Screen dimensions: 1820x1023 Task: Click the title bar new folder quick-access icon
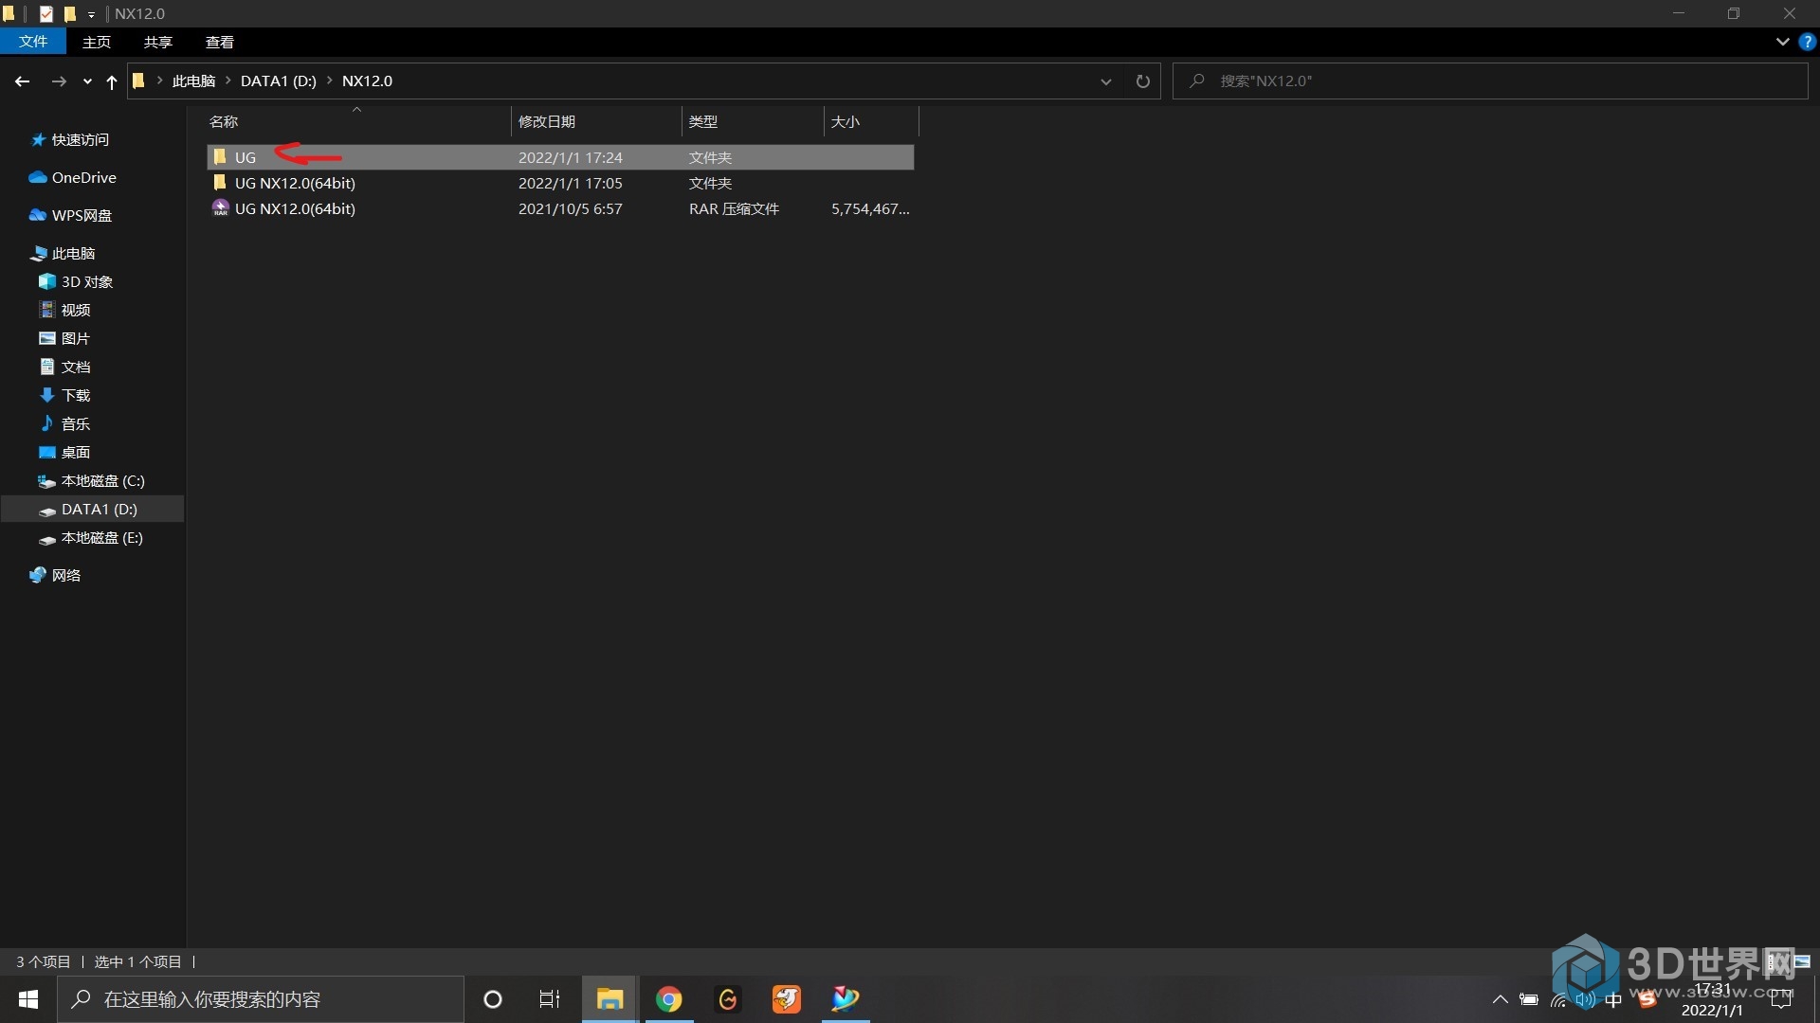click(x=69, y=13)
